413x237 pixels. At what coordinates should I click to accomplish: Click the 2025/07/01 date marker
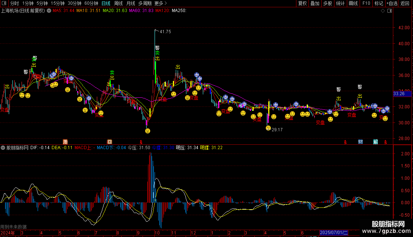(334, 233)
